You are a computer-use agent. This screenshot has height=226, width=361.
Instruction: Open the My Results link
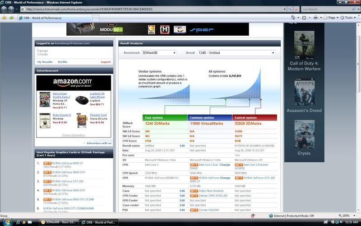coord(45,62)
